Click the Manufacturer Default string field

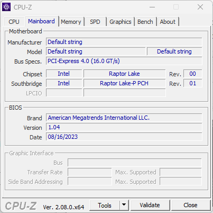pos(124,42)
